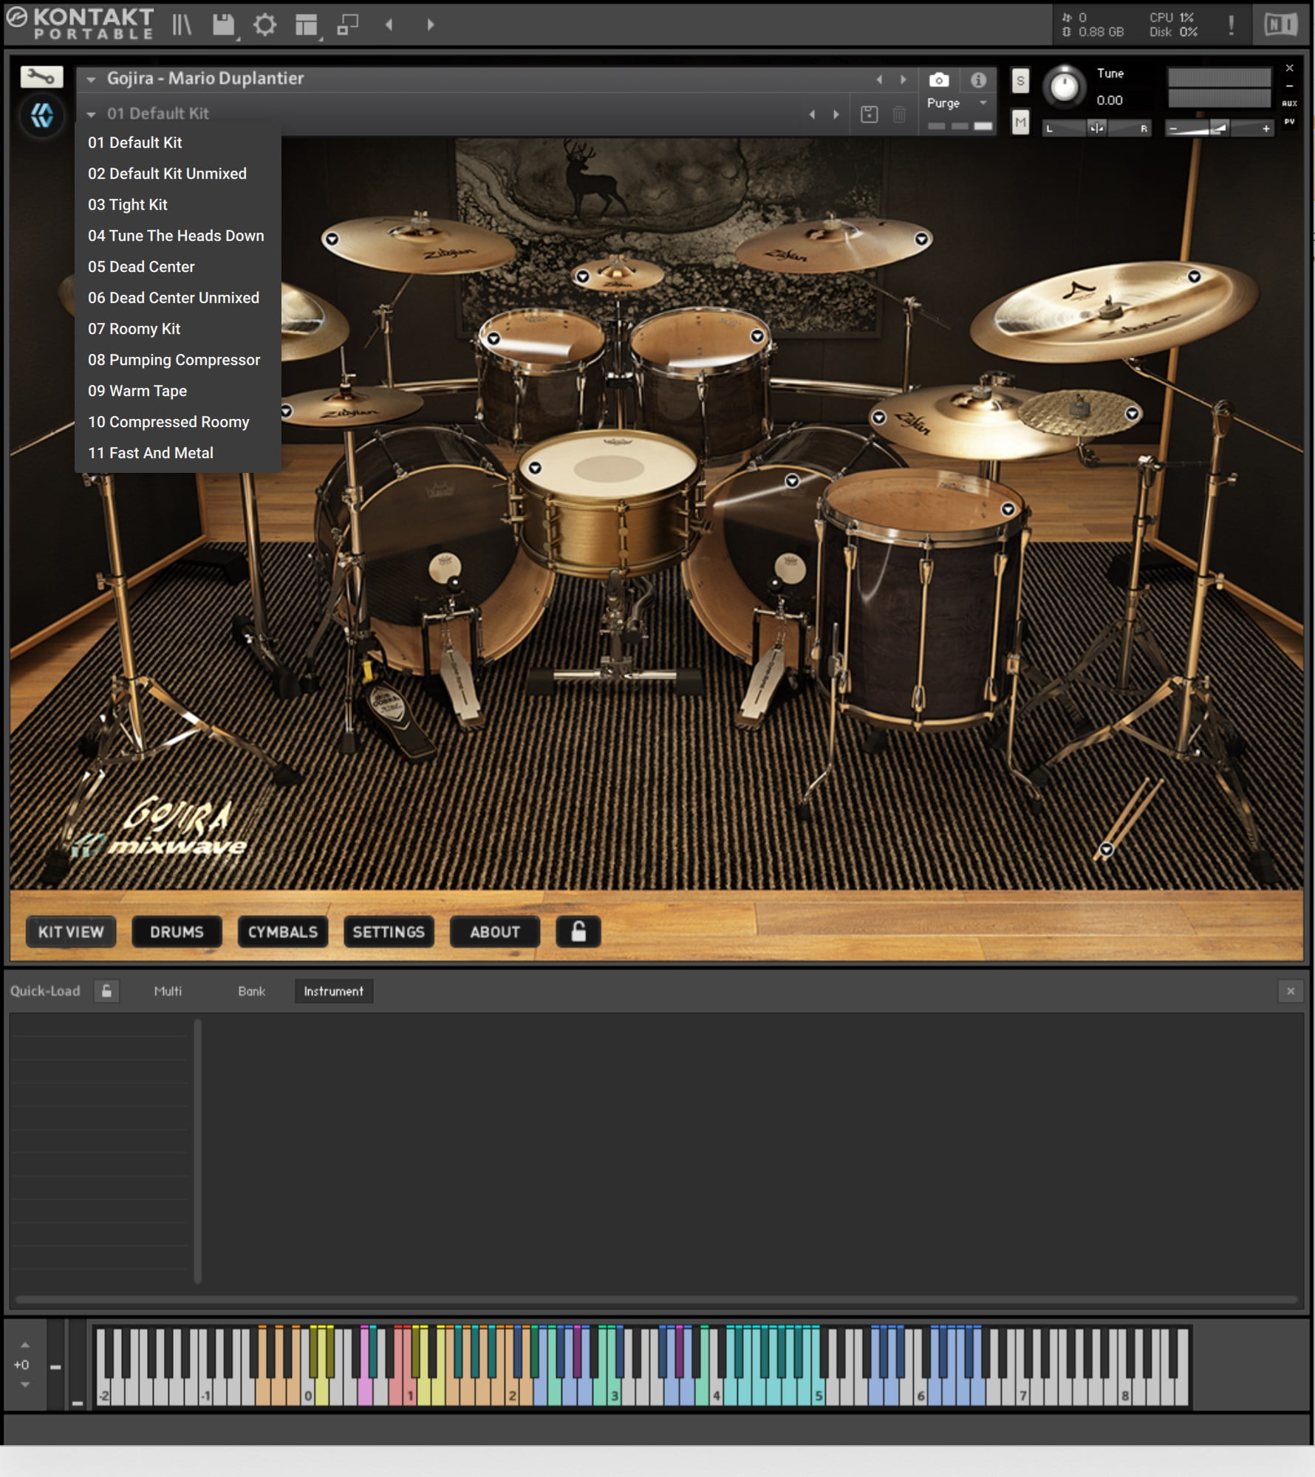Shift keyboard octave up with the up arrow
The image size is (1315, 1477).
click(x=24, y=1345)
